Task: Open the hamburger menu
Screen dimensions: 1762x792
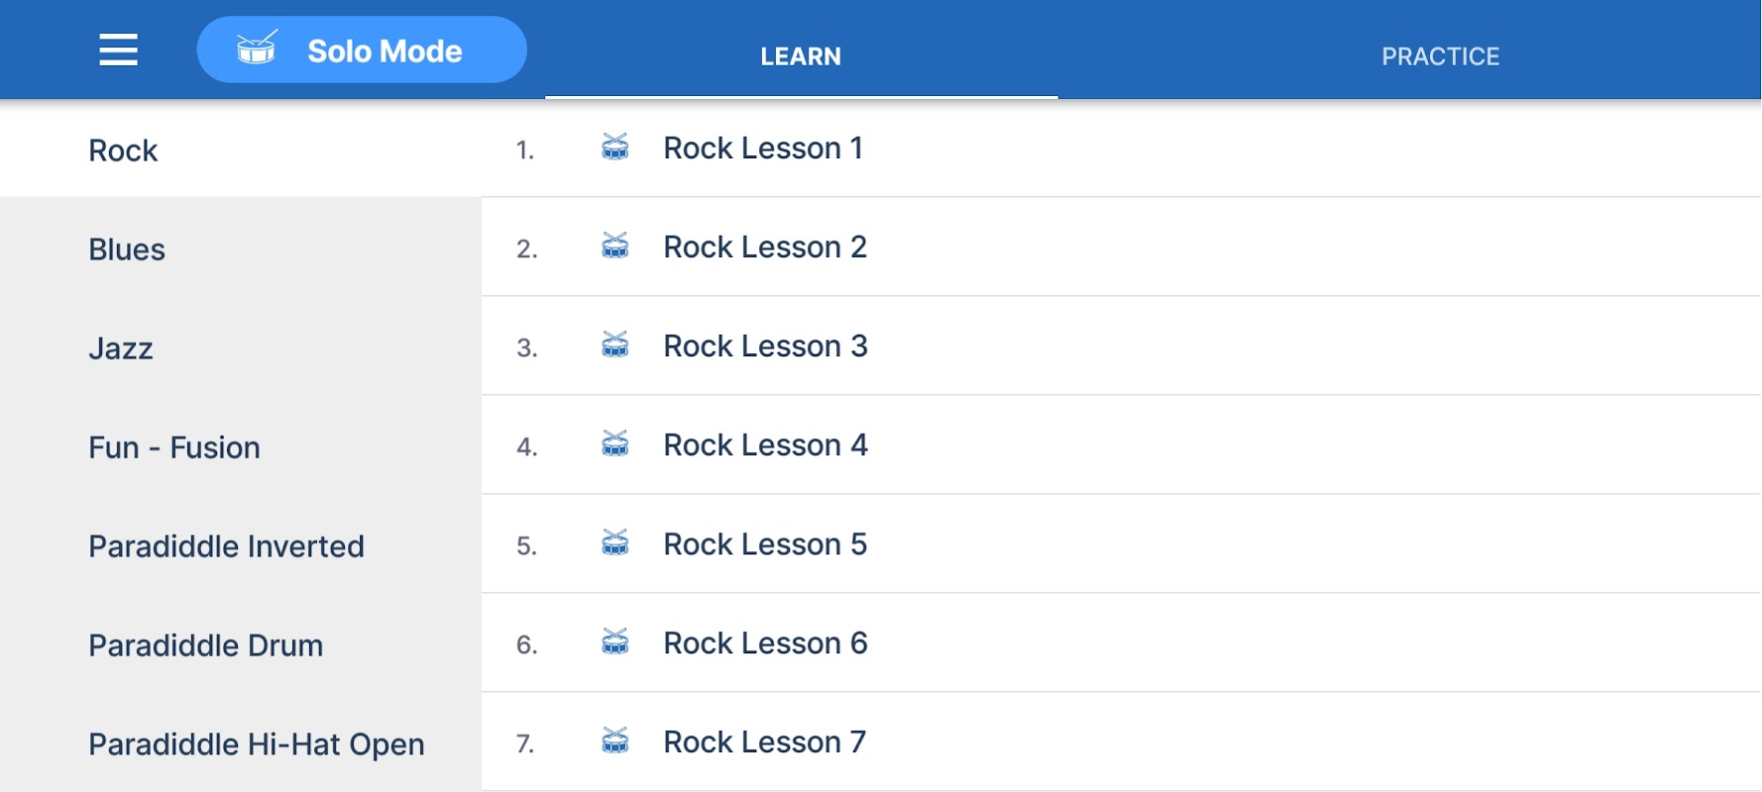Action: 118,49
